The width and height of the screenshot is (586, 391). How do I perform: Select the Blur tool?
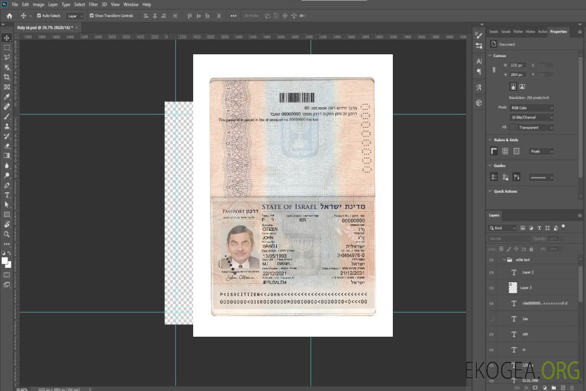click(7, 166)
